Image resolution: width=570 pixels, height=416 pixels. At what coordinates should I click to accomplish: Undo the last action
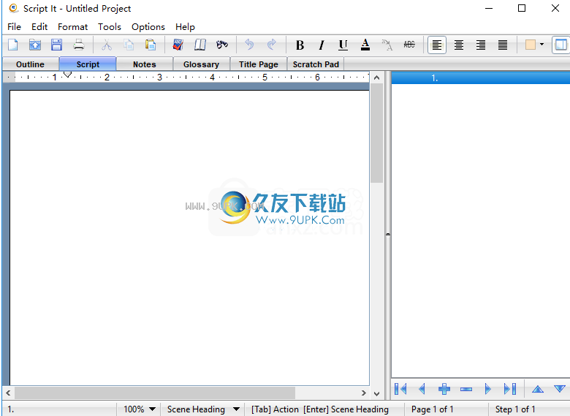pyautogui.click(x=249, y=45)
